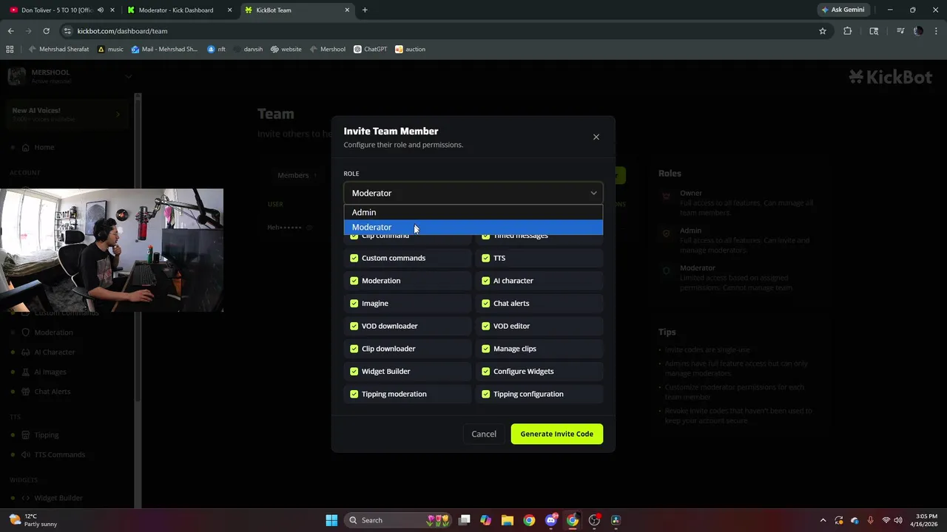Open Wi-Fi network settings in tray
This screenshot has width=947, height=532.
coord(886,520)
